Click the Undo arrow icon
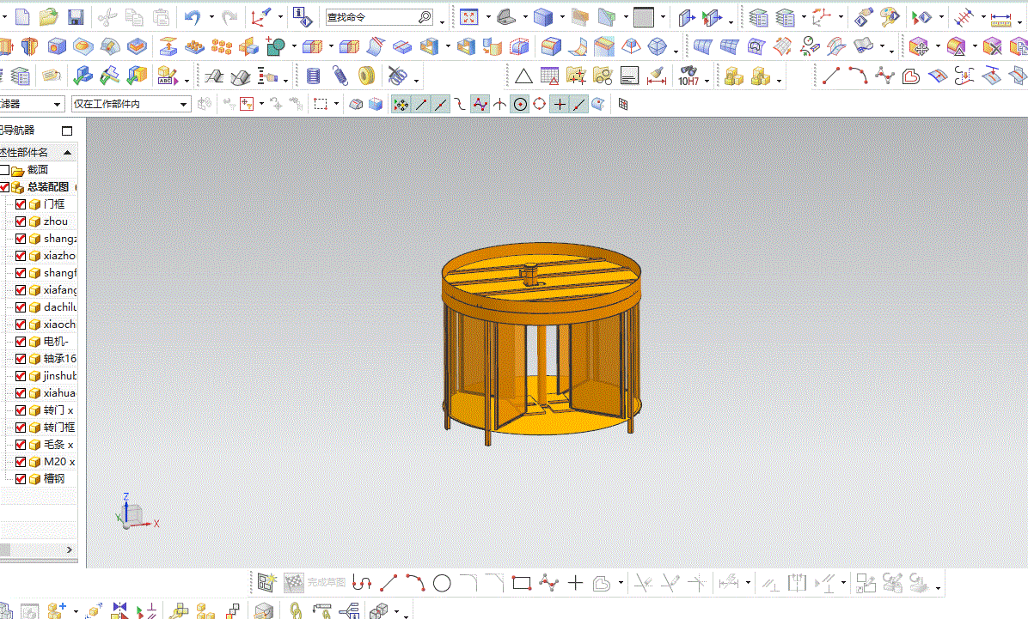Viewport: 1028px width, 619px height. [x=192, y=17]
